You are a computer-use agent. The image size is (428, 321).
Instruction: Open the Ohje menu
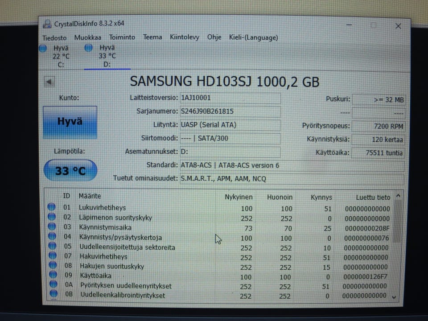214,37
